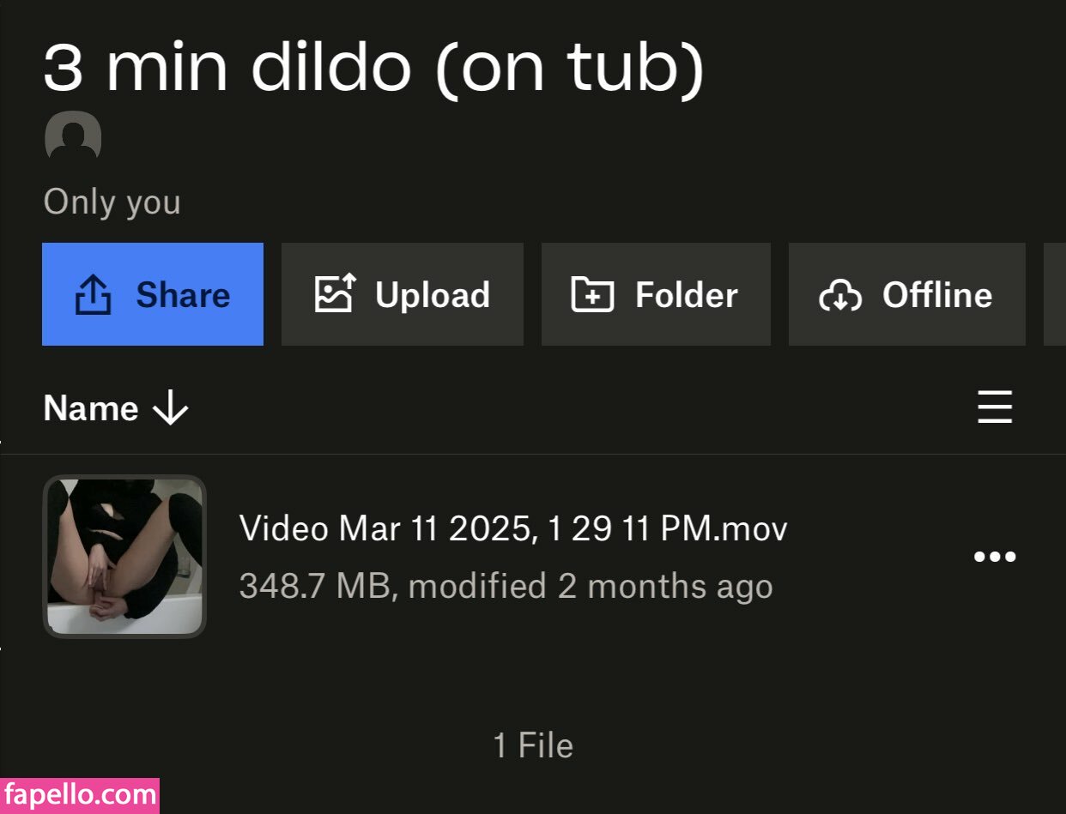
Task: Click the "1 File" count label
Action: (533, 745)
